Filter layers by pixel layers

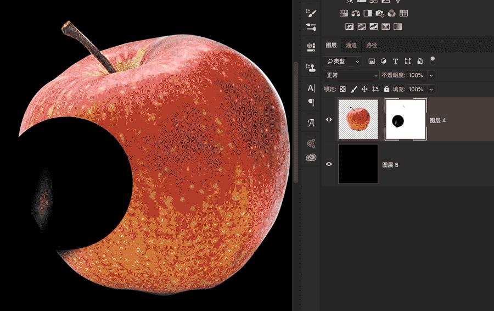click(372, 61)
